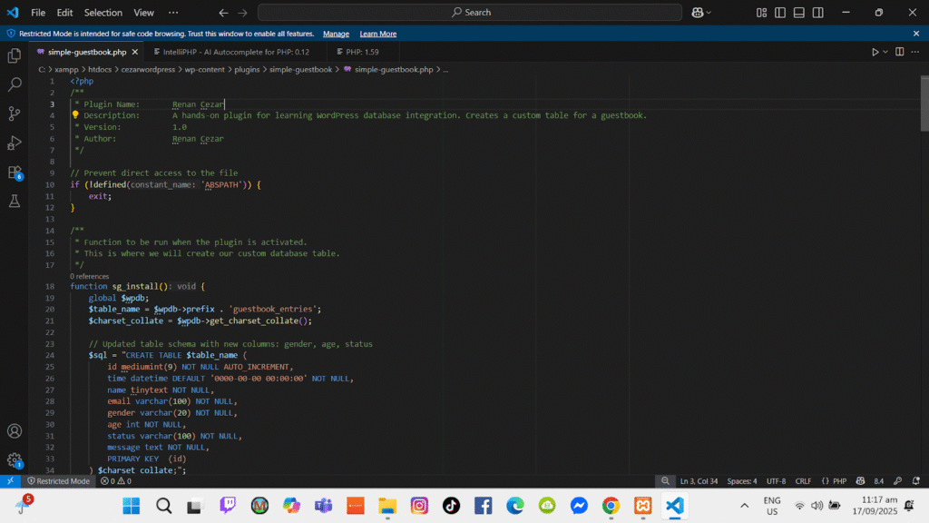Toggle the secondary side bar visibility
This screenshot has width=929, height=523.
(x=817, y=13)
